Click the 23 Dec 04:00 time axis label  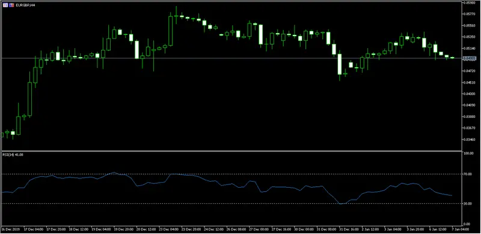point(168,229)
